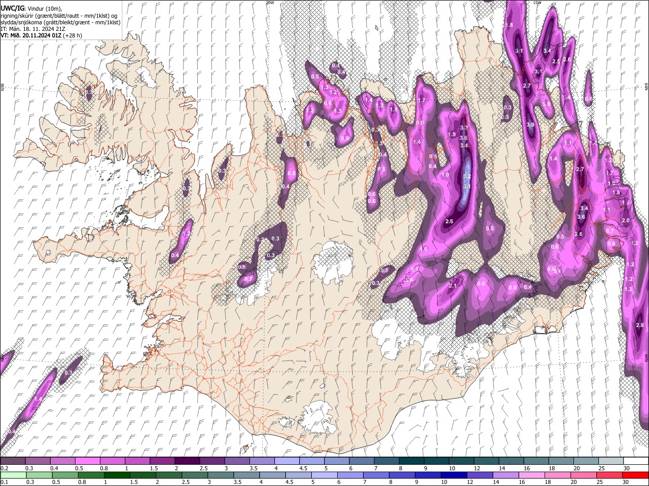
Task: Click the '2.0' precipitation value on map
Action: [626, 220]
